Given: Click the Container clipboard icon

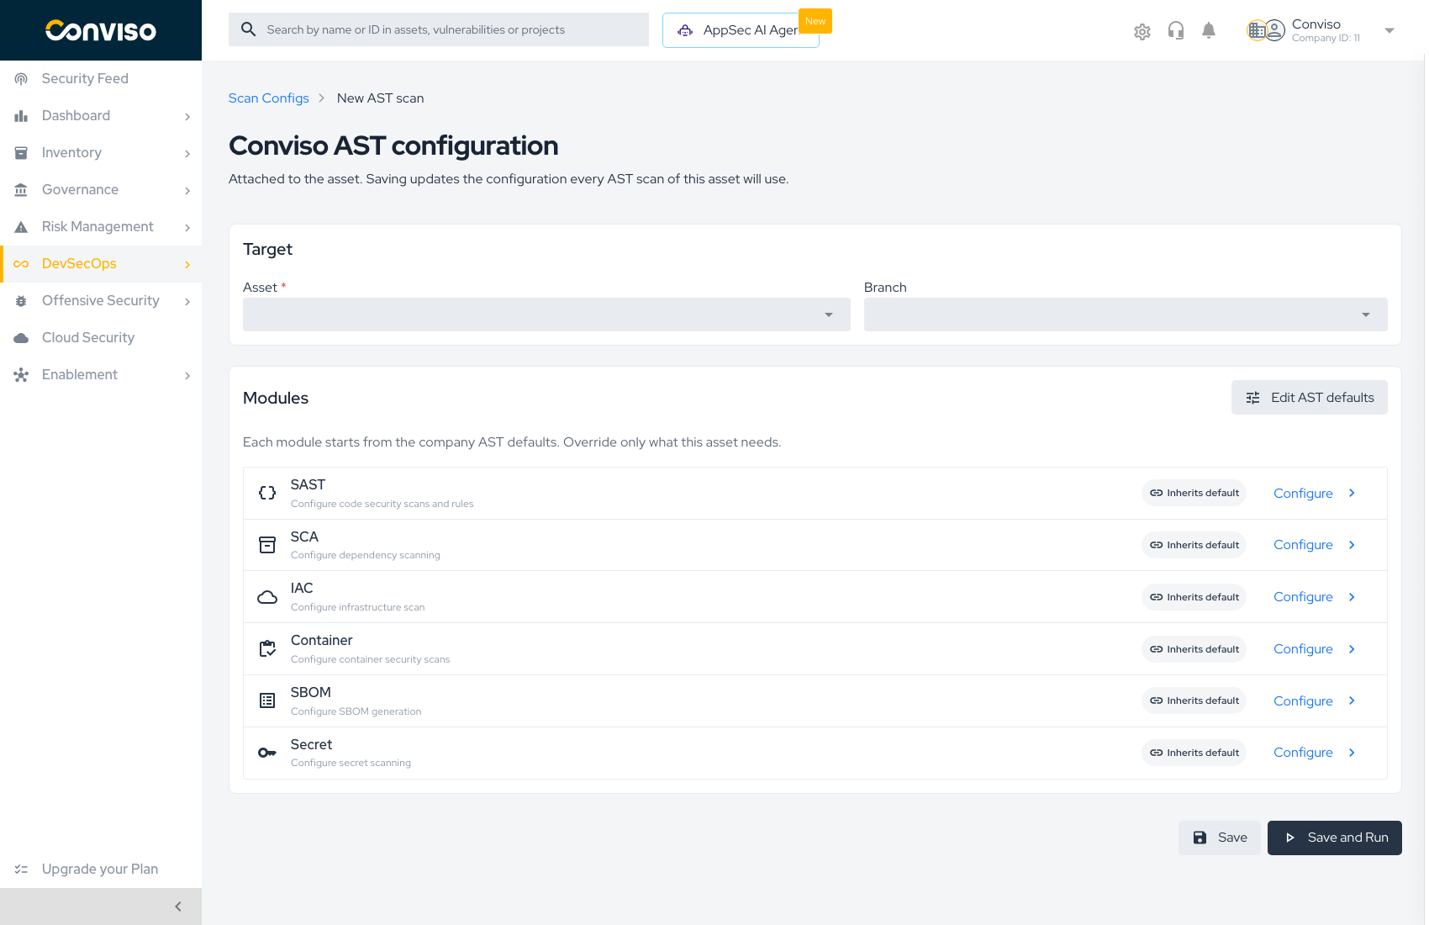Looking at the screenshot, I should 267,649.
